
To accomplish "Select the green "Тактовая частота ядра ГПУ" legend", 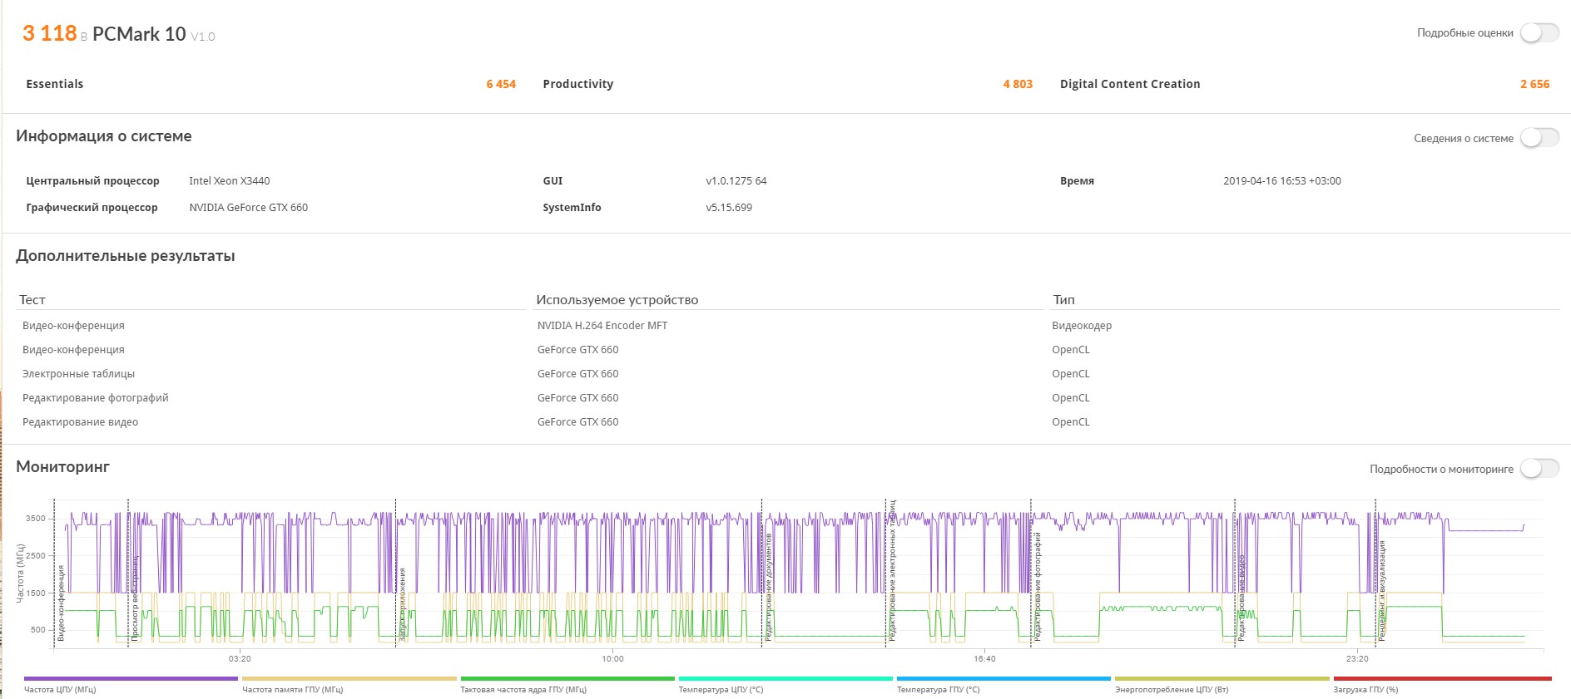I will click(x=567, y=679).
